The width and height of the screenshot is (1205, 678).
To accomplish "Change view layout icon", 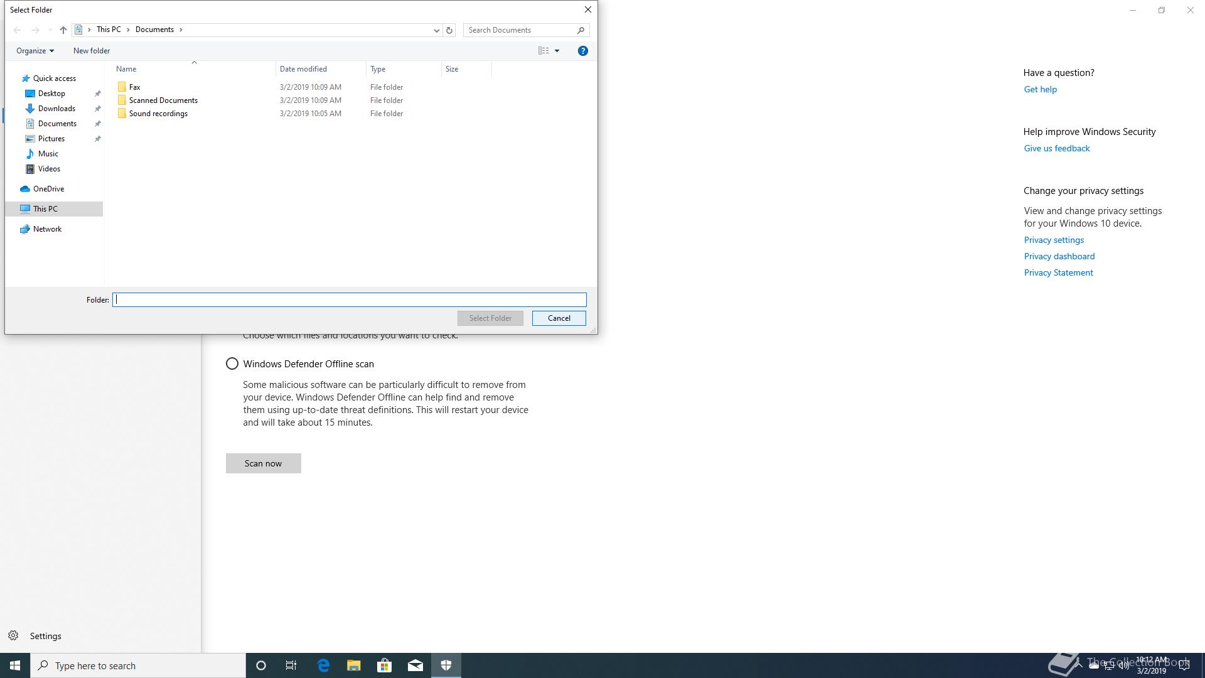I will tap(544, 51).
